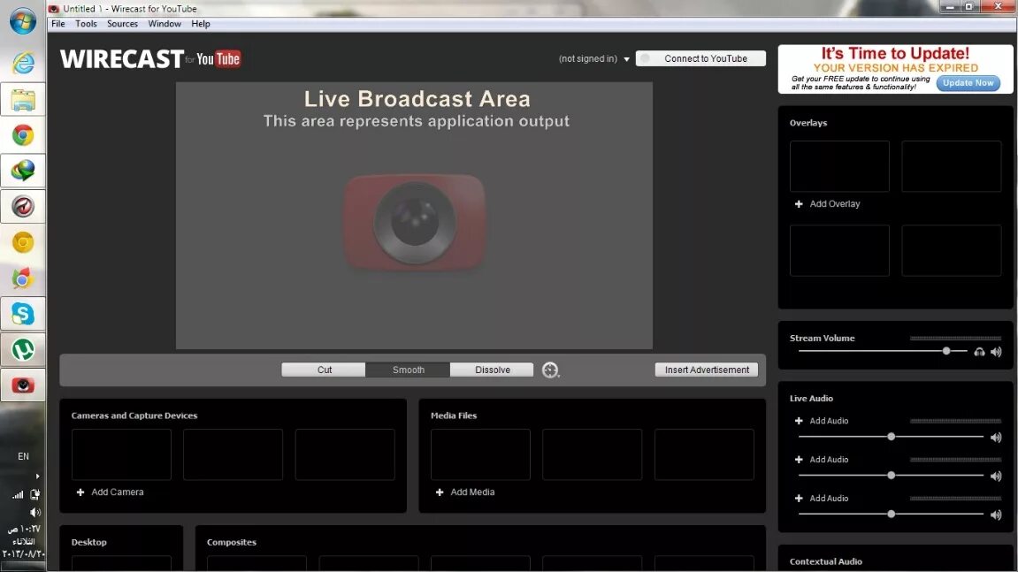Click the Stream Volume slider handle
Viewport: 1018px width, 572px height.
pyautogui.click(x=946, y=351)
